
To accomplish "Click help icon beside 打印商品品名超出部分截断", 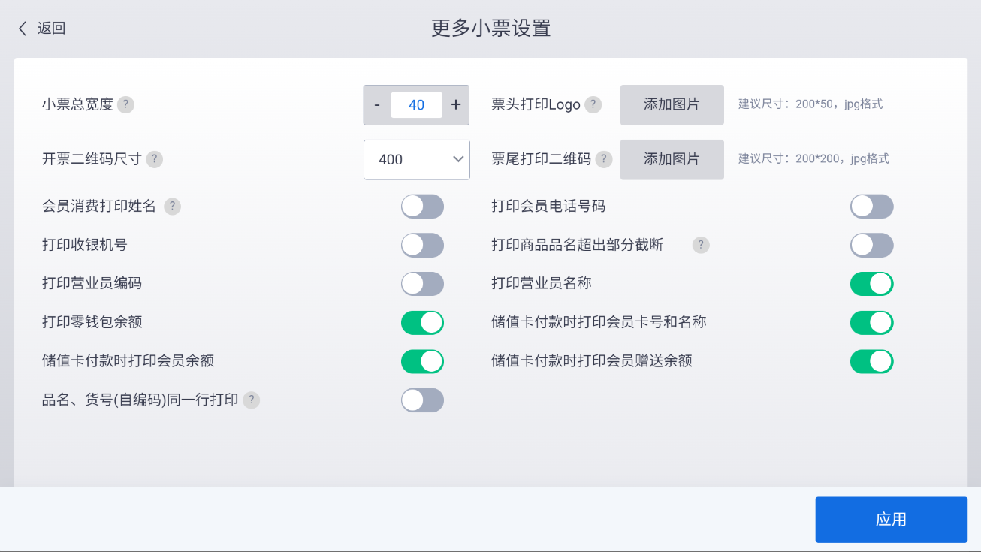I will [701, 245].
